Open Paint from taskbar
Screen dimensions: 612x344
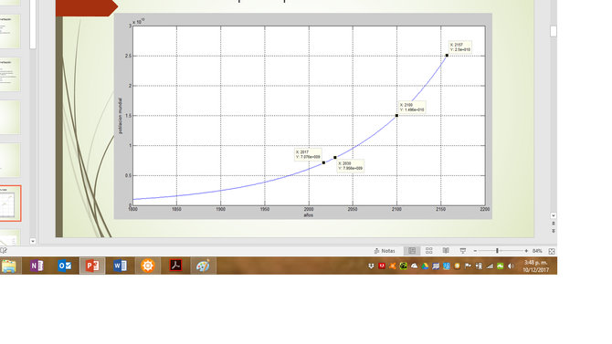click(x=204, y=266)
